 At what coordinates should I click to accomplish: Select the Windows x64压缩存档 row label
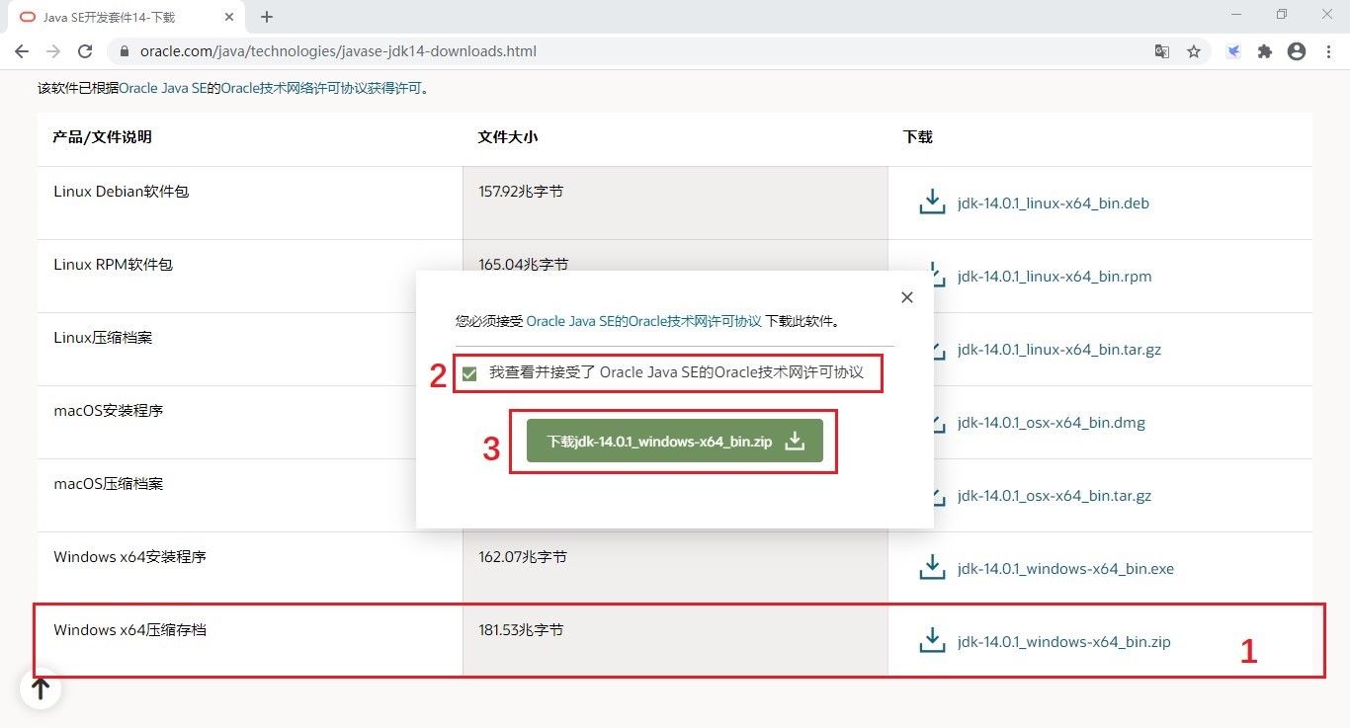130,630
